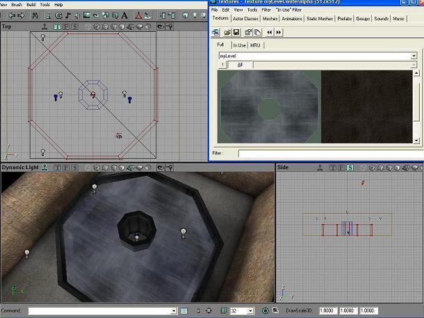Expand the Command history dropdown

tap(174, 311)
